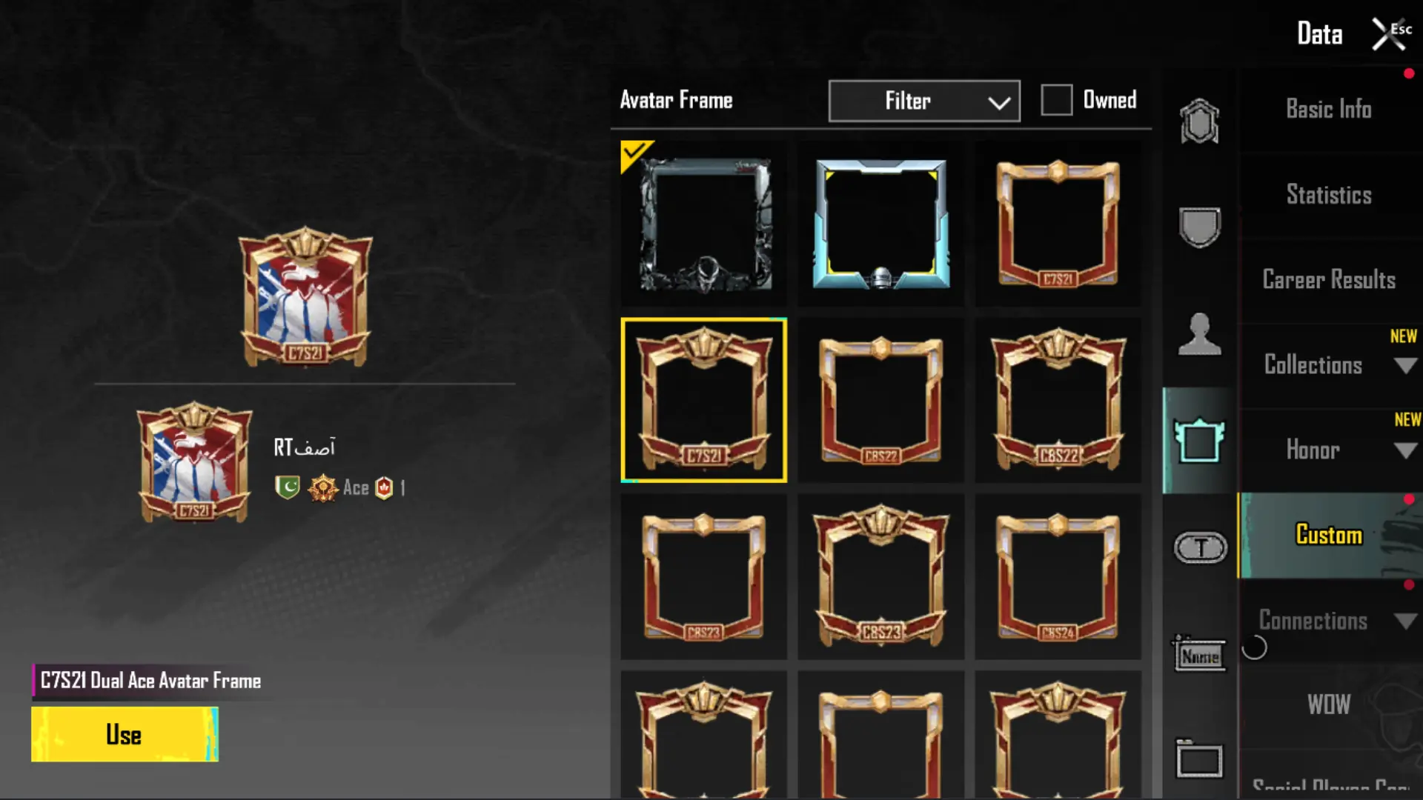Switch to the Basic Info tab

coord(1329,110)
